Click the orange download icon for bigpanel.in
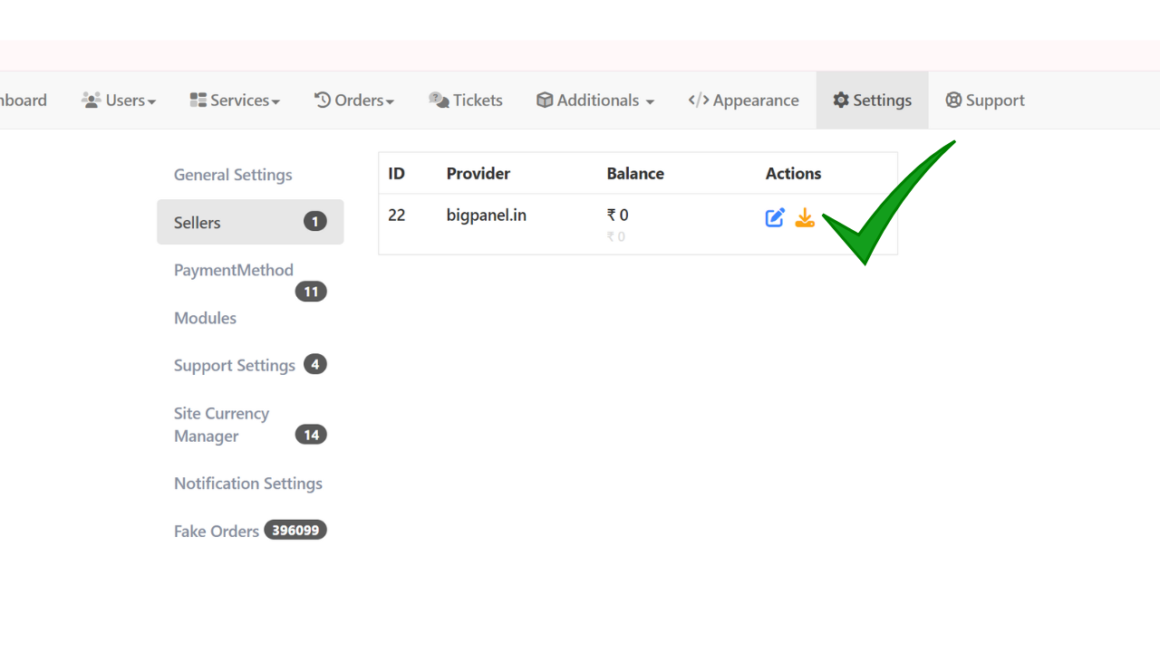The image size is (1160, 652). click(805, 217)
